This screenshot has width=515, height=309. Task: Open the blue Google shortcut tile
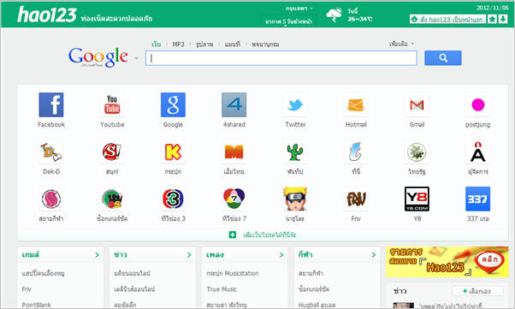(x=173, y=105)
